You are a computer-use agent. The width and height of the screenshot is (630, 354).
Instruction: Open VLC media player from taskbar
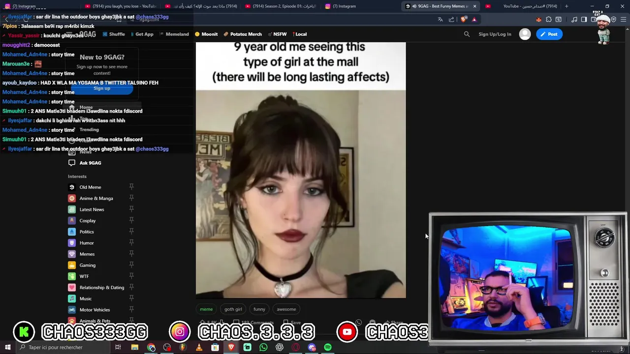click(x=199, y=347)
